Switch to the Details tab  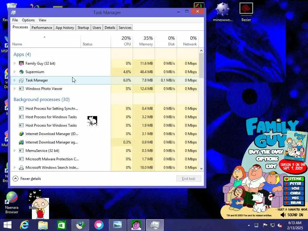click(110, 27)
